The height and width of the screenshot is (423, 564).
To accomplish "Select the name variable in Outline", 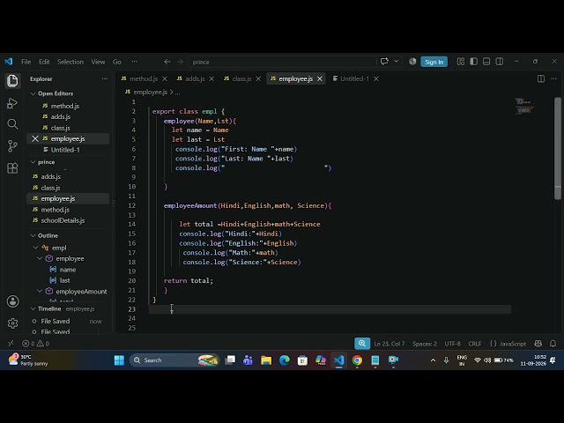I will tap(68, 270).
